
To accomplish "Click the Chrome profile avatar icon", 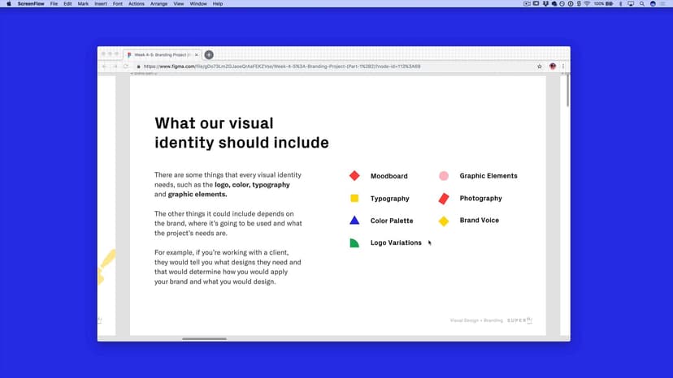I will (x=553, y=67).
